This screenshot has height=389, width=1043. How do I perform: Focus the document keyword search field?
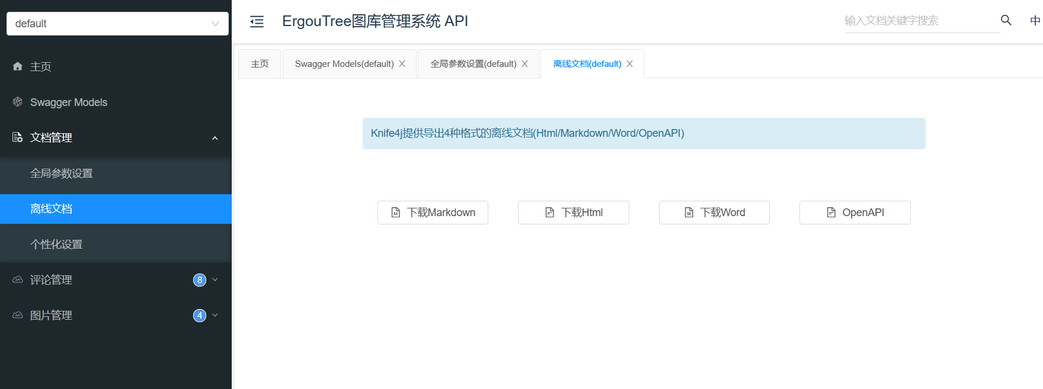tap(920, 21)
